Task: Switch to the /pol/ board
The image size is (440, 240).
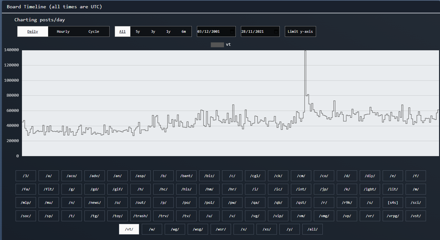Action: pyautogui.click(x=209, y=202)
